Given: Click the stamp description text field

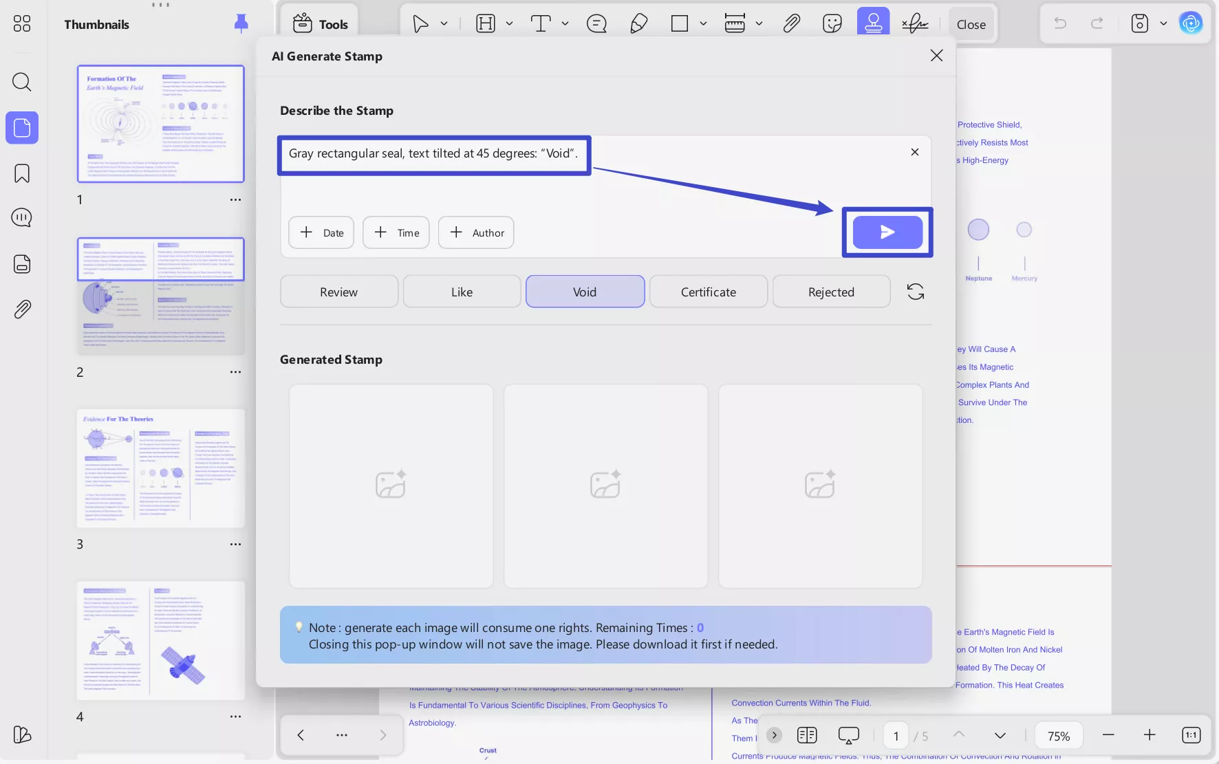Looking at the screenshot, I should click(x=434, y=154).
